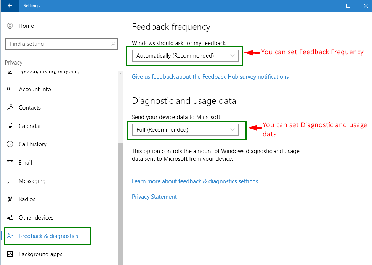Click the Email envelope icon

click(x=10, y=163)
